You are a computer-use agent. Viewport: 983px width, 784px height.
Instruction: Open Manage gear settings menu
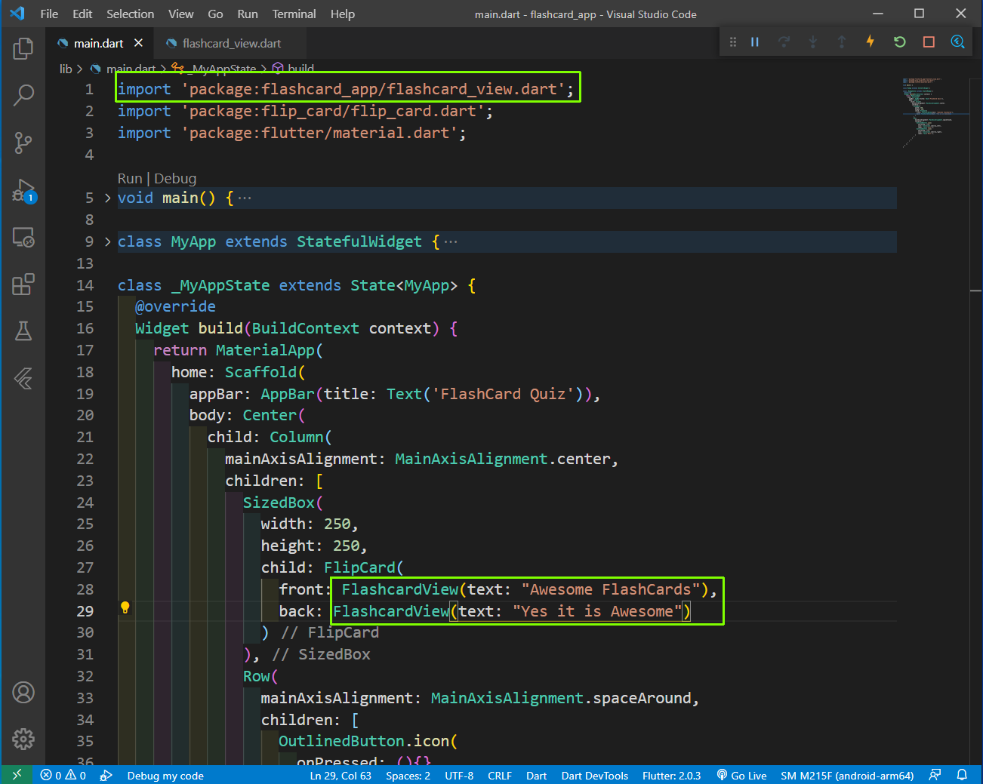(x=23, y=739)
